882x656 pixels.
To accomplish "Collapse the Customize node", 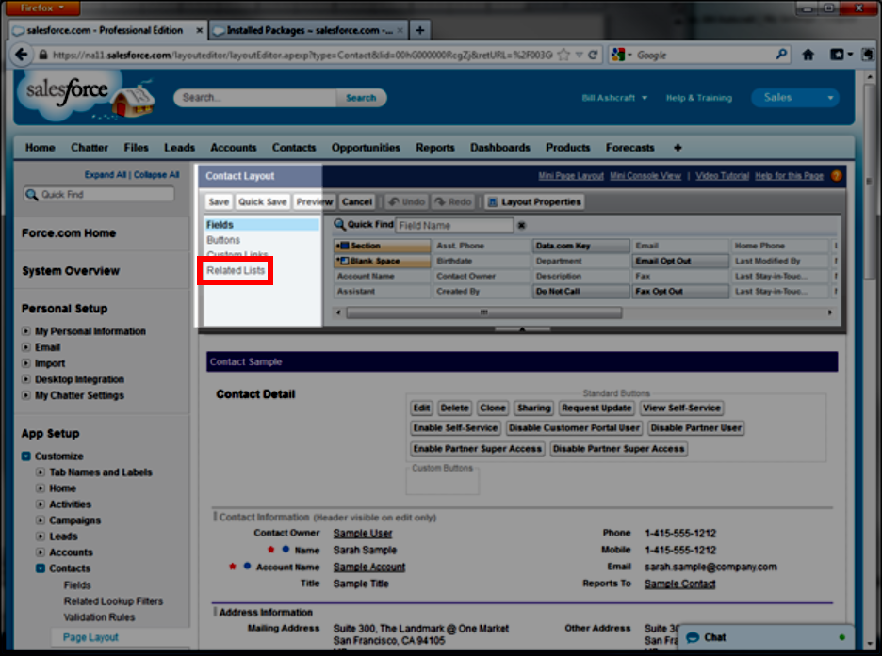I will (25, 456).
